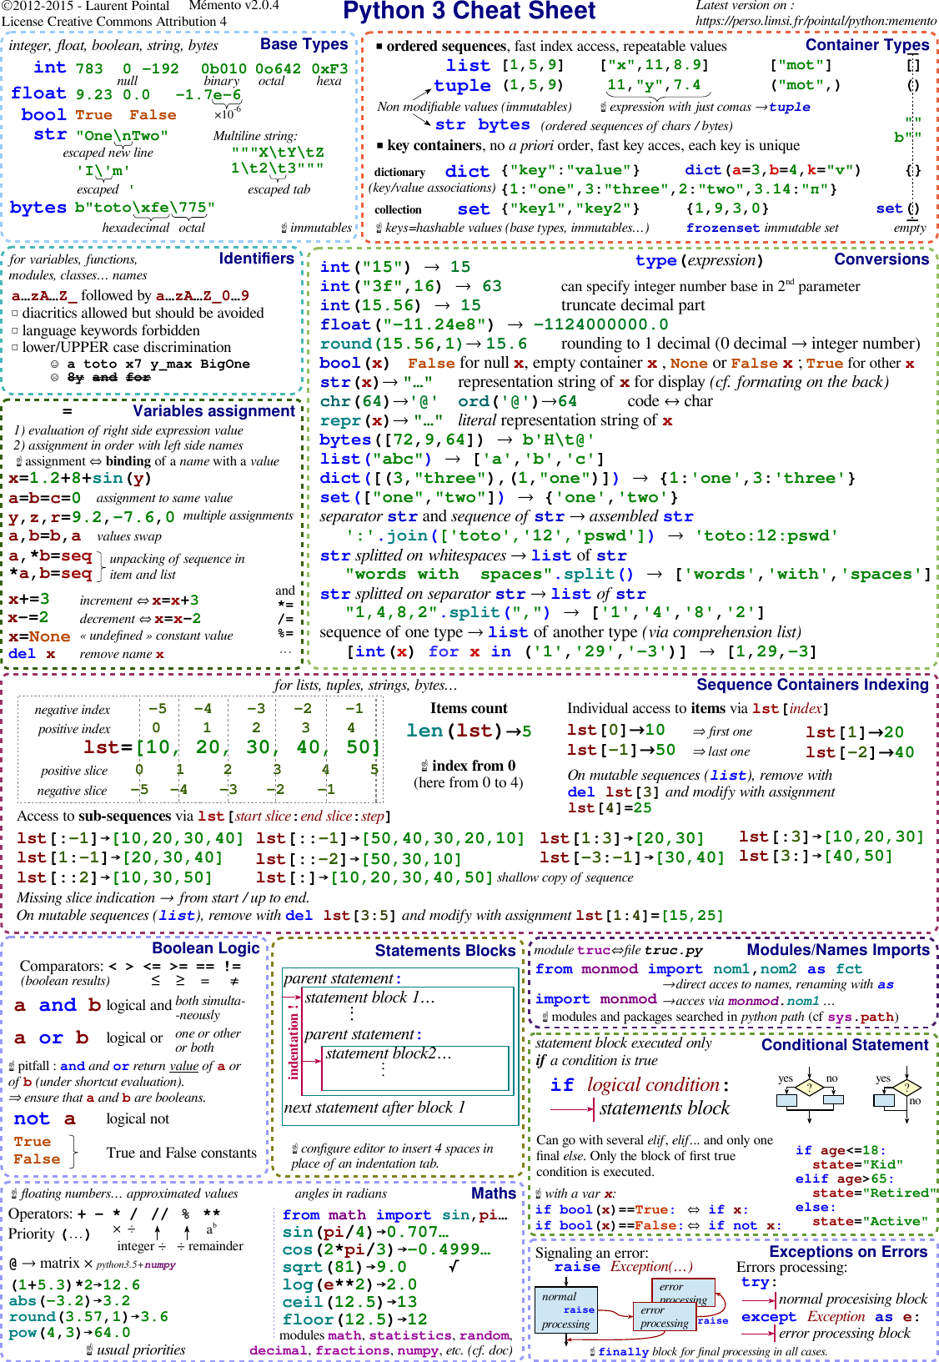Click the Container Types heading

click(x=867, y=45)
